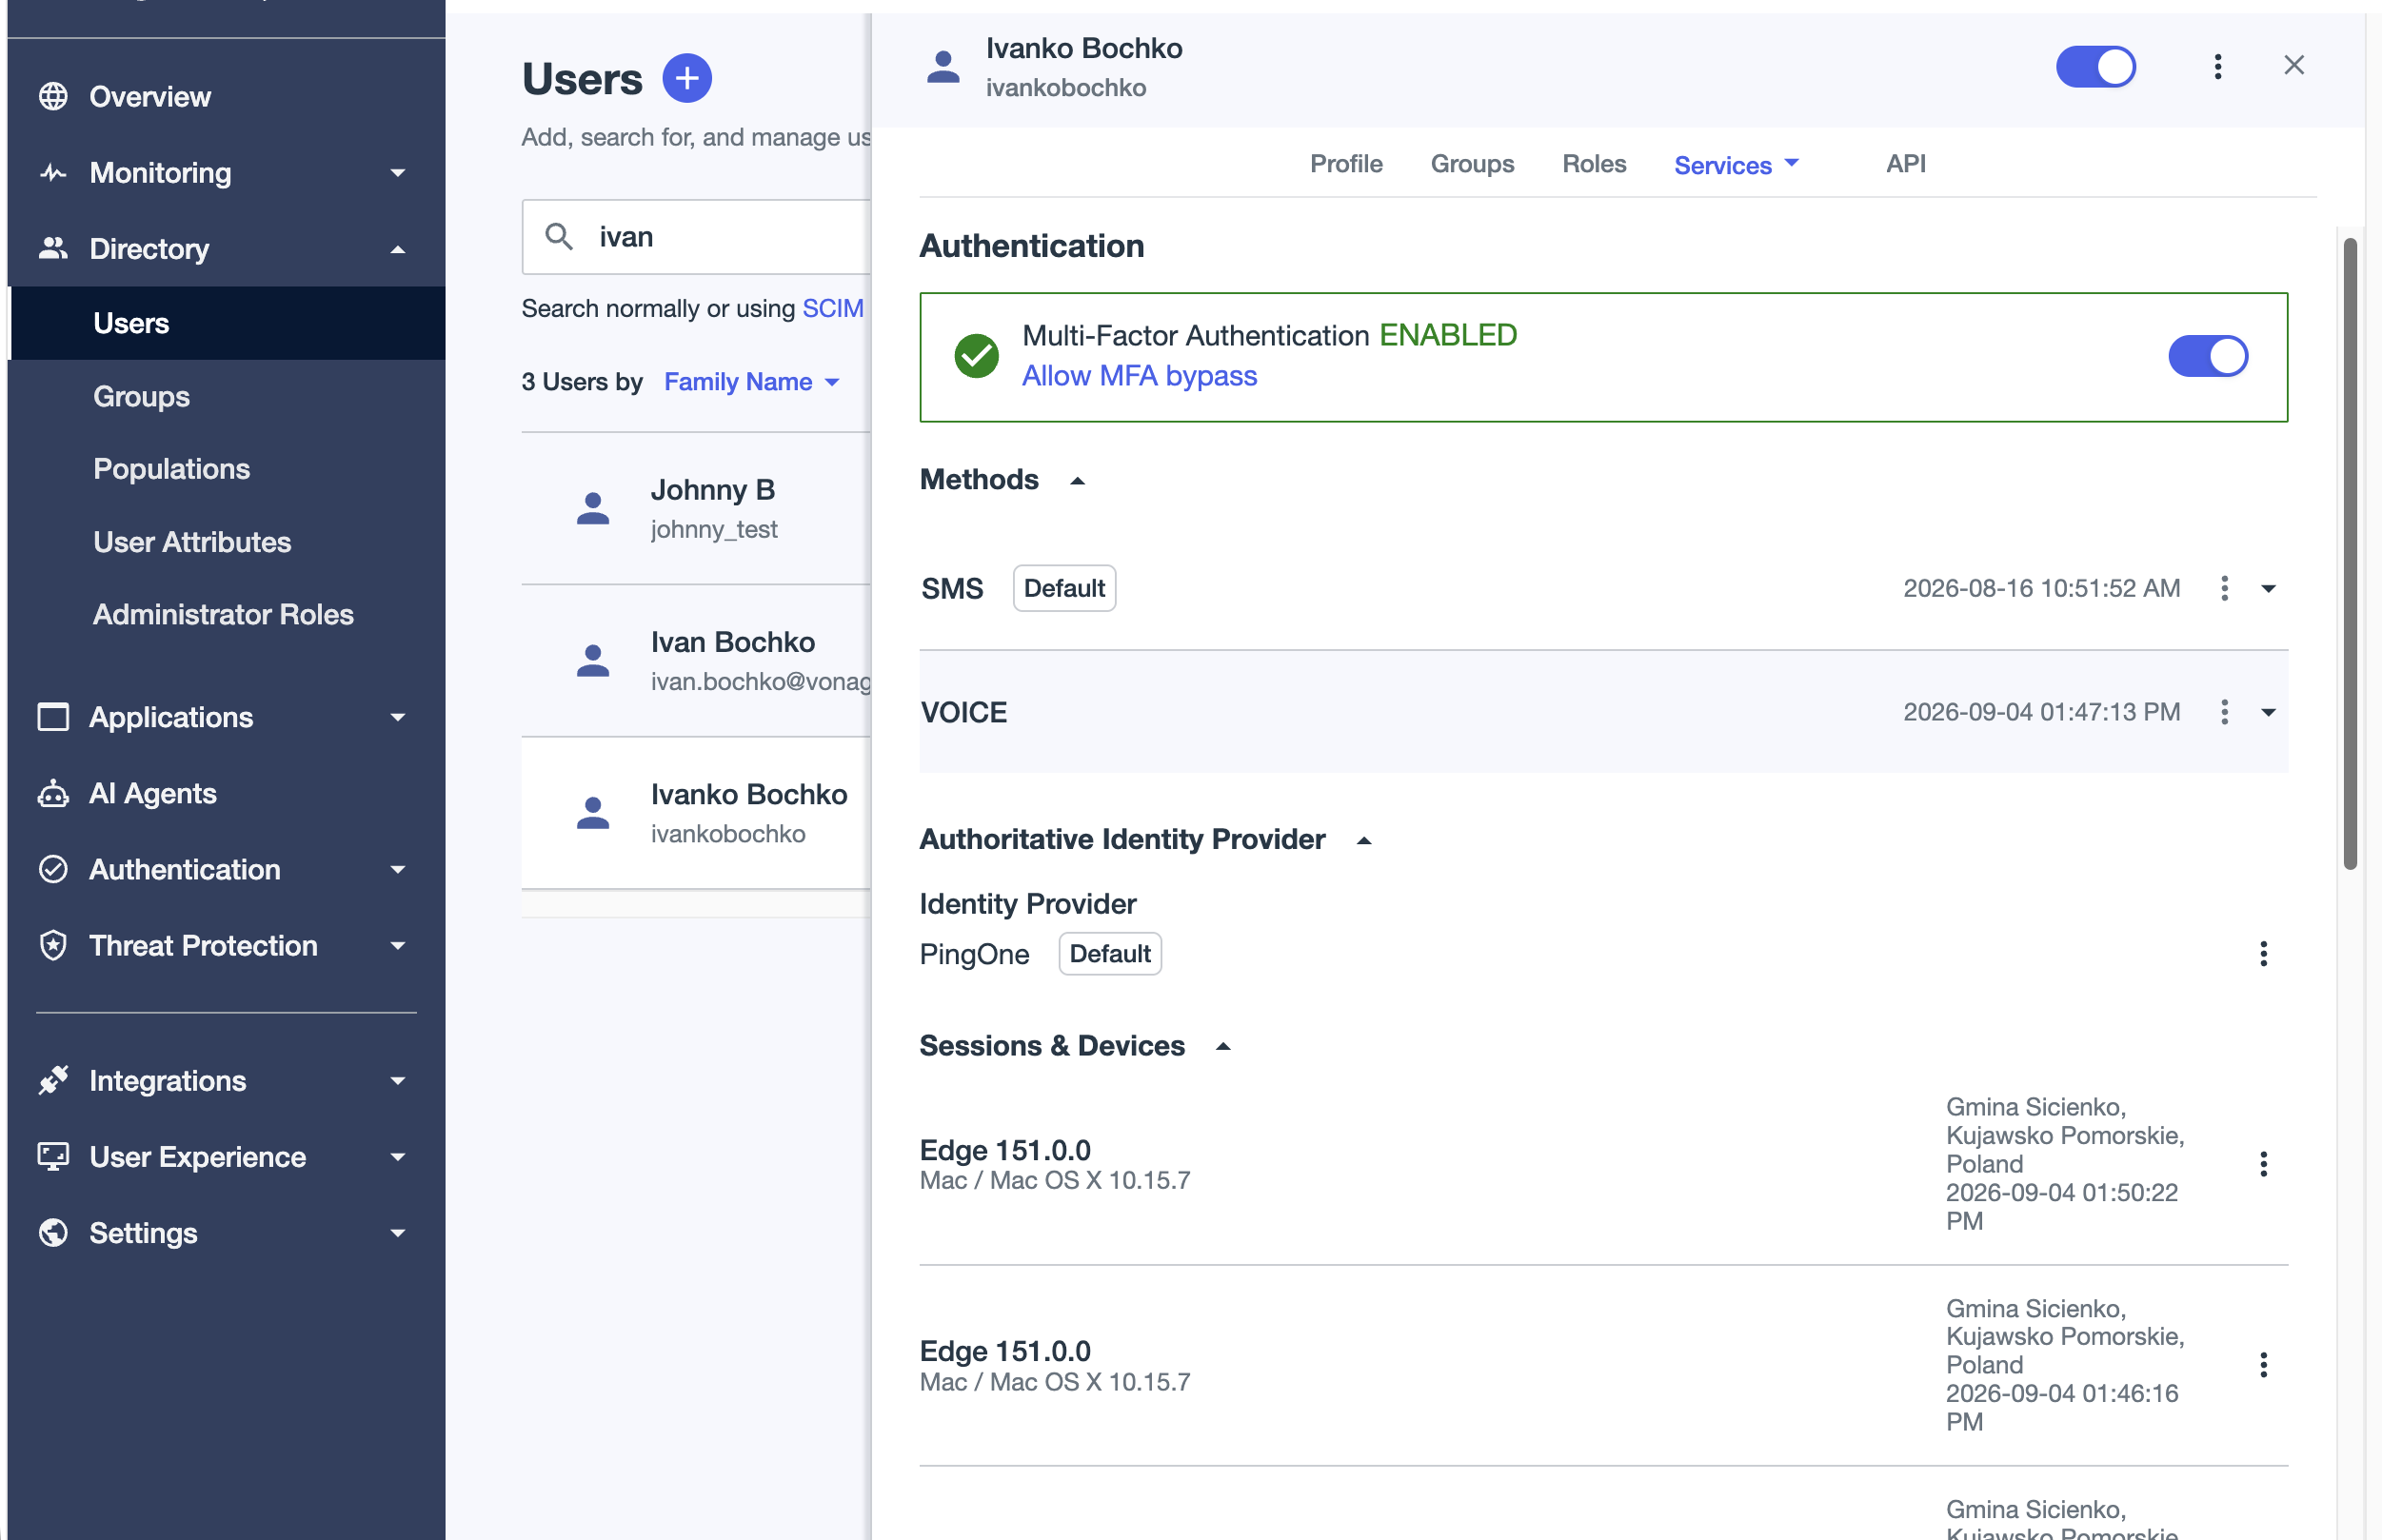The height and width of the screenshot is (1540, 2382).
Task: Toggle Ivanko Bochko user enabled switch
Action: pyautogui.click(x=2096, y=67)
